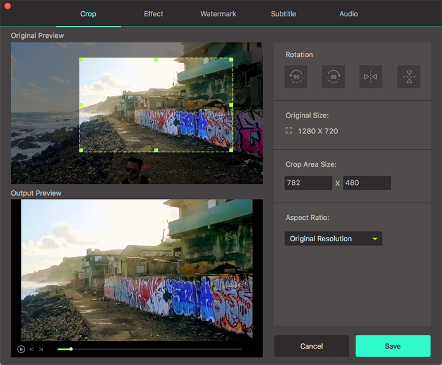442x365 pixels.
Task: Go to the Subtitle tab
Action: coord(284,14)
